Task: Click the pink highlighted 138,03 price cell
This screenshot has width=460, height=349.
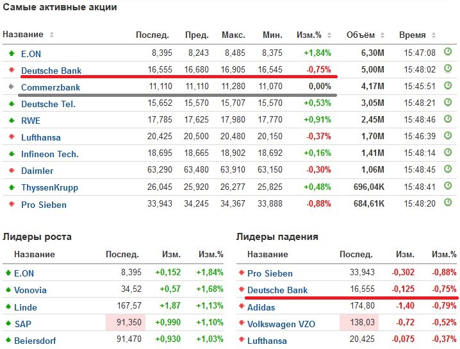Action: coord(359,324)
